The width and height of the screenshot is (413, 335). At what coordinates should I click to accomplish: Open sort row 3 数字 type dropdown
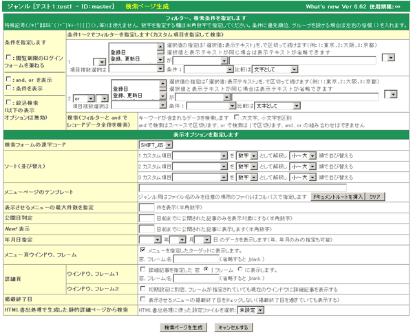[247, 177]
